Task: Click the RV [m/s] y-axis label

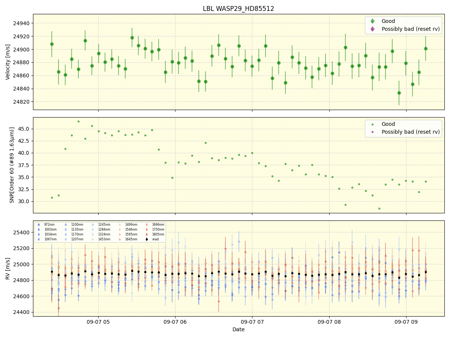Action: [8, 268]
